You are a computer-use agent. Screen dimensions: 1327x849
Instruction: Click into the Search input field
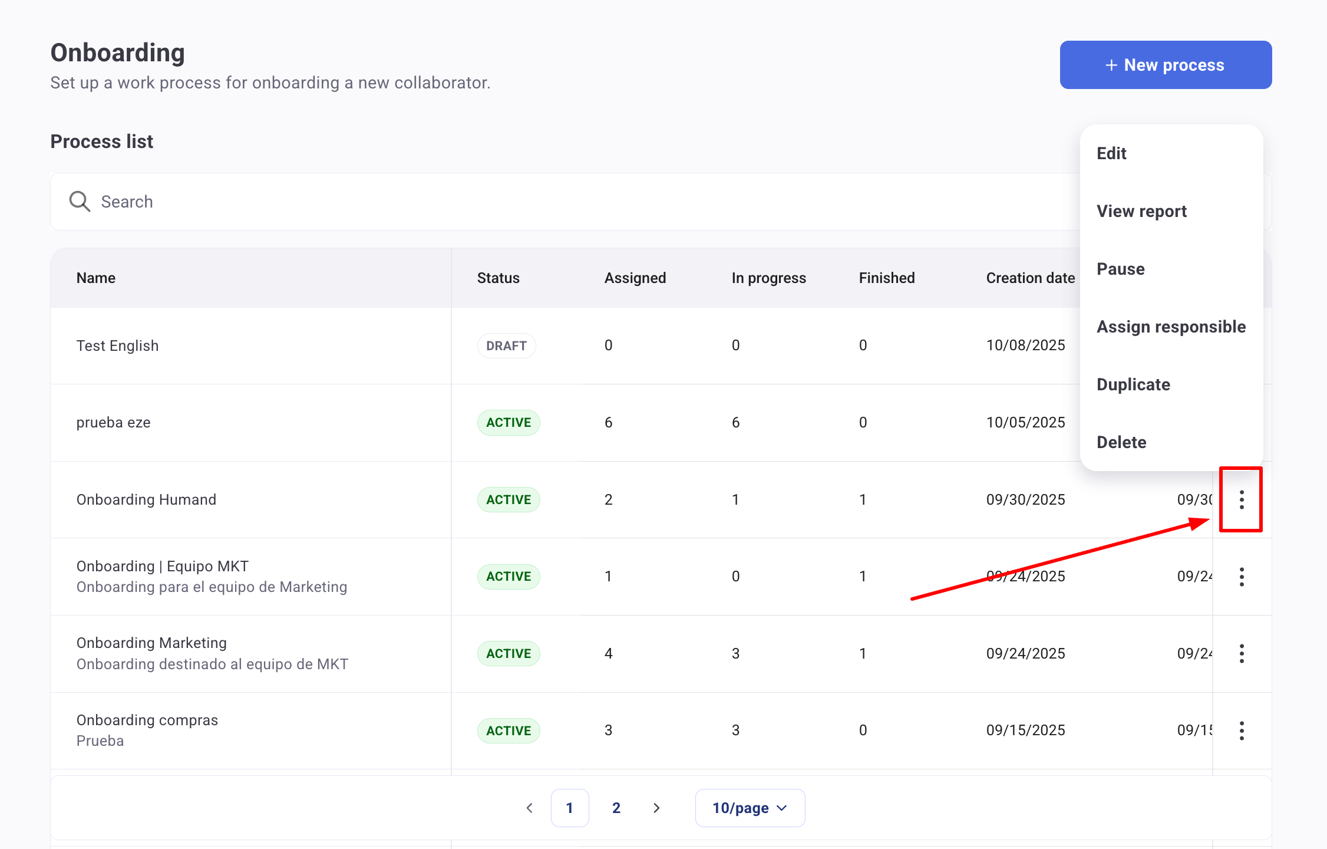point(530,202)
